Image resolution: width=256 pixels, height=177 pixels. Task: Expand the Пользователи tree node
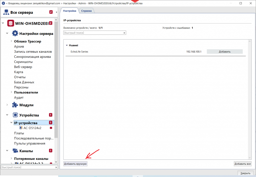tap(11, 92)
